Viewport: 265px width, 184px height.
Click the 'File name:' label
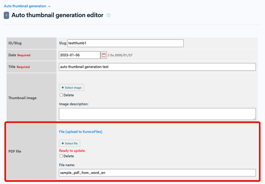[x=67, y=165]
